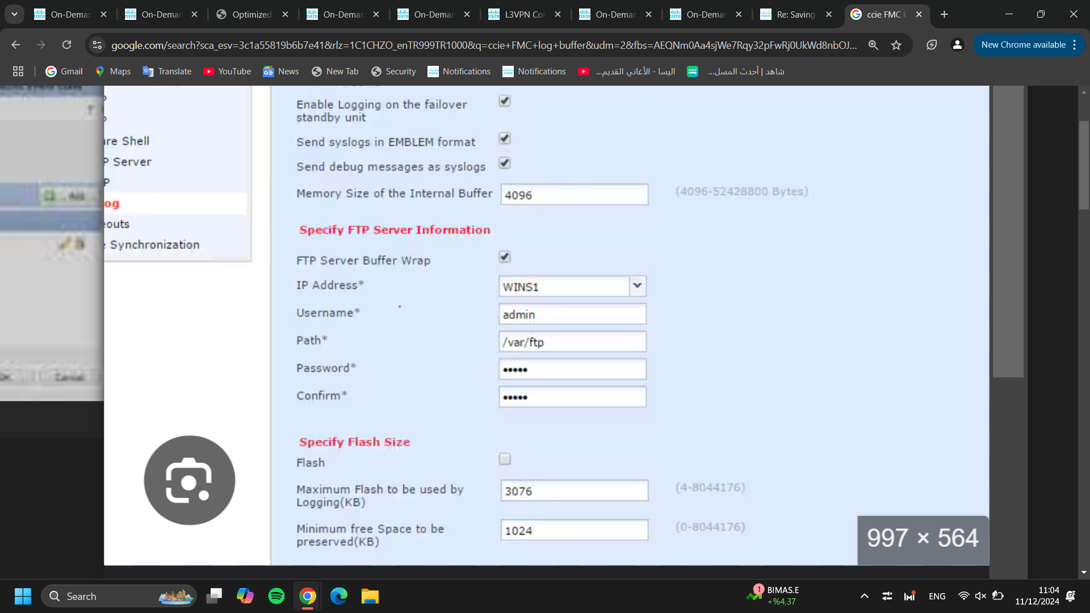Viewport: 1090px width, 613px height.
Task: Bookmark this page using the star icon
Action: coord(896,45)
